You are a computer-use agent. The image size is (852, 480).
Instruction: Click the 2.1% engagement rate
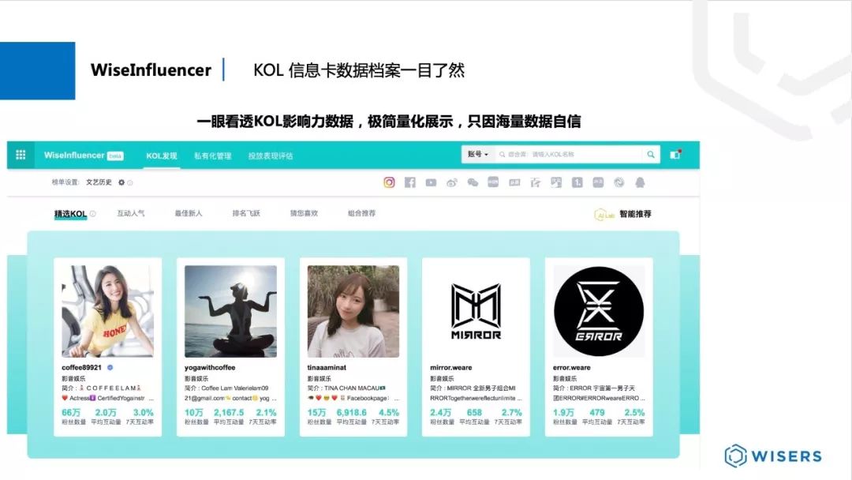[267, 413]
